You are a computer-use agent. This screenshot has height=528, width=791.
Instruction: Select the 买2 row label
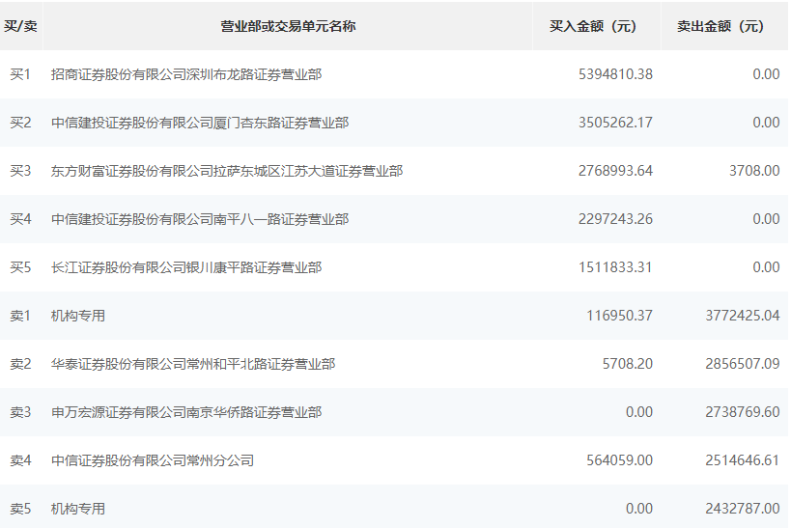pos(20,123)
